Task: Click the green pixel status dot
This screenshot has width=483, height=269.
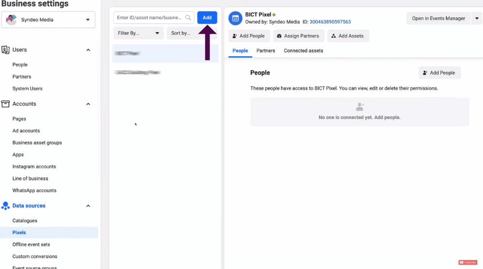Action: (x=274, y=15)
